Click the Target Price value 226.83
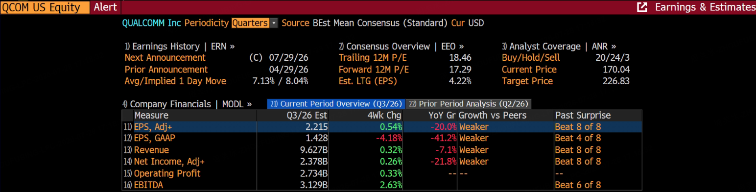Viewport: 756px width, 192px height. [x=616, y=81]
